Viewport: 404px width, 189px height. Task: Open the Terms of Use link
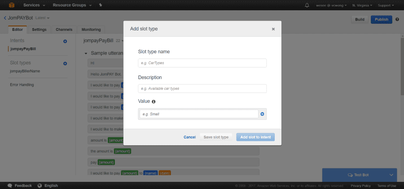pyautogui.click(x=387, y=186)
